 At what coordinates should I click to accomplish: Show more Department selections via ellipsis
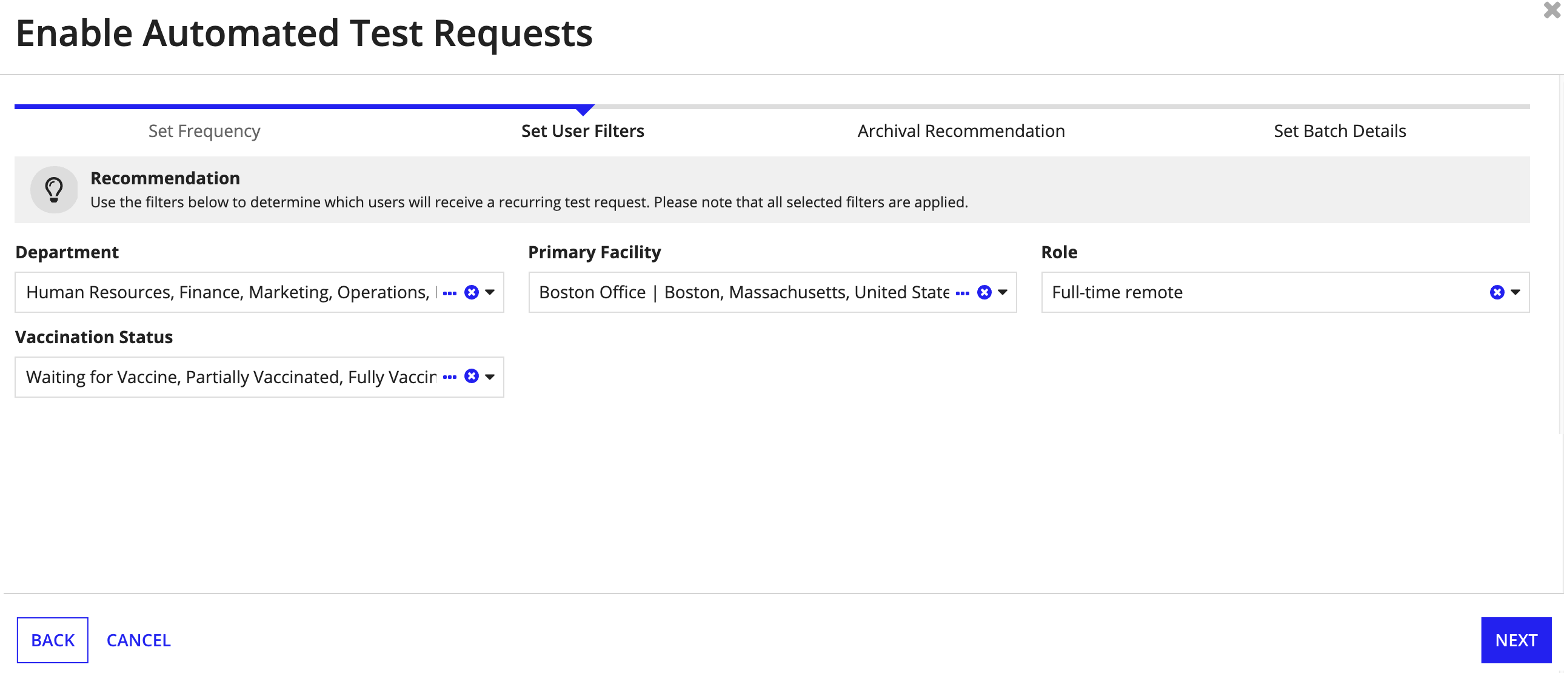point(449,293)
